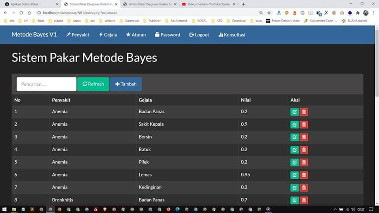The width and height of the screenshot is (379, 213).
Task: Reload the page using browser reload icon
Action: click(21, 13)
